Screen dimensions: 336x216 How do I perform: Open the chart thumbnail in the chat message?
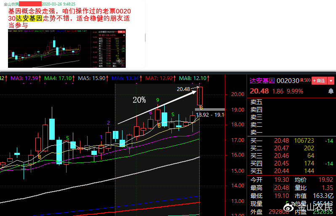(67, 48)
